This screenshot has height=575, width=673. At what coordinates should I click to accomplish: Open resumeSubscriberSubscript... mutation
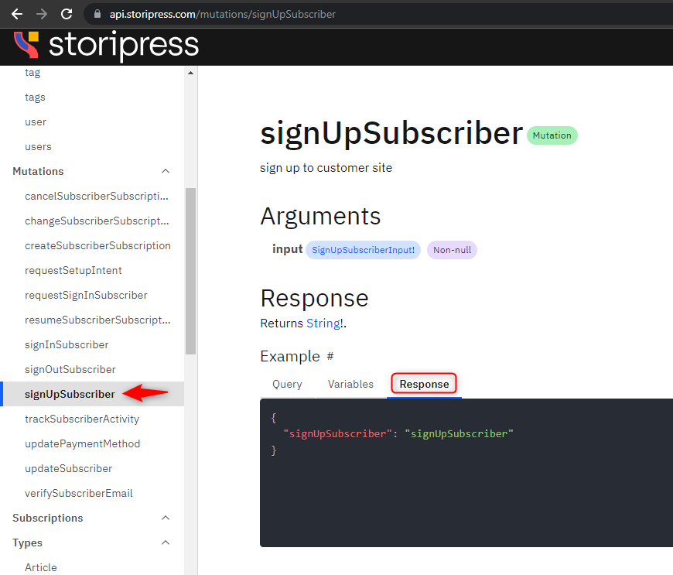point(97,320)
